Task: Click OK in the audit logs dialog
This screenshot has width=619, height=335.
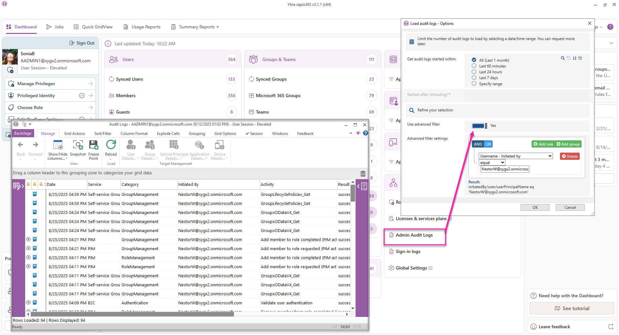Action: (535, 208)
